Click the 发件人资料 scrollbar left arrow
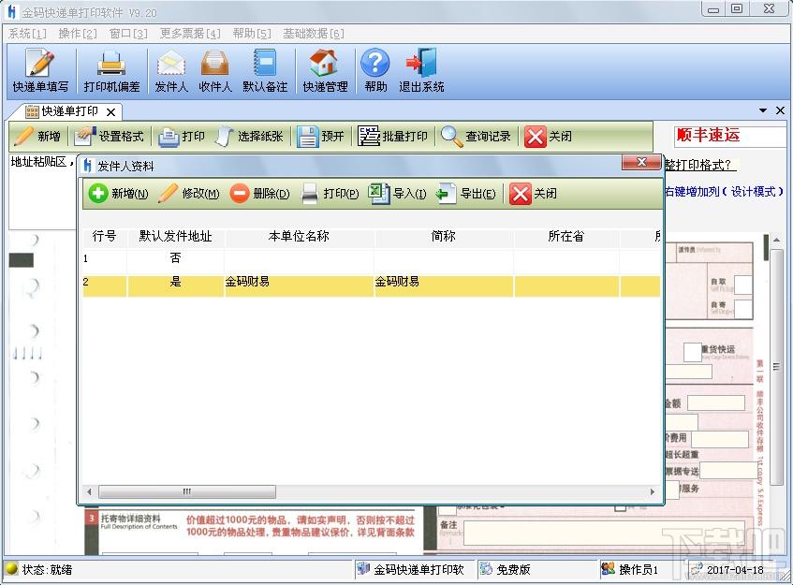 (x=90, y=491)
